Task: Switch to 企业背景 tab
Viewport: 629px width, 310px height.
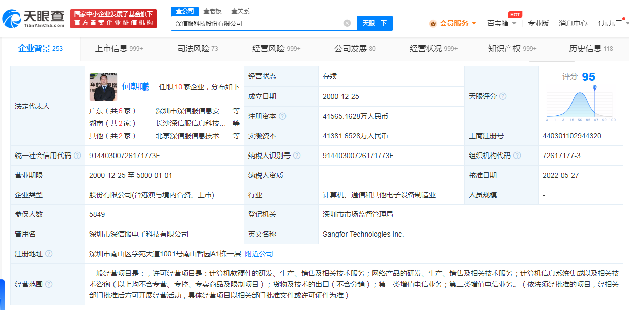Action: (x=40, y=48)
